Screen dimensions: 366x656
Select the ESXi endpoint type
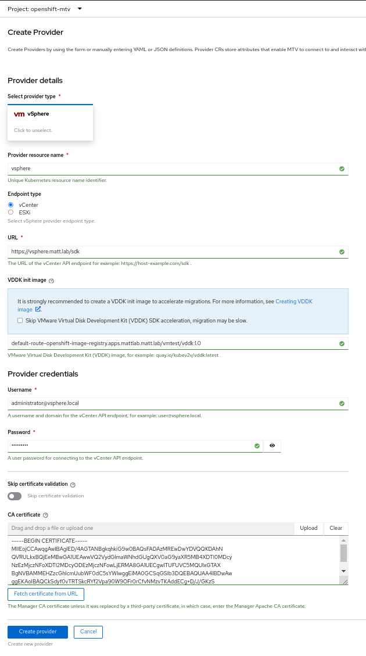click(x=11, y=212)
